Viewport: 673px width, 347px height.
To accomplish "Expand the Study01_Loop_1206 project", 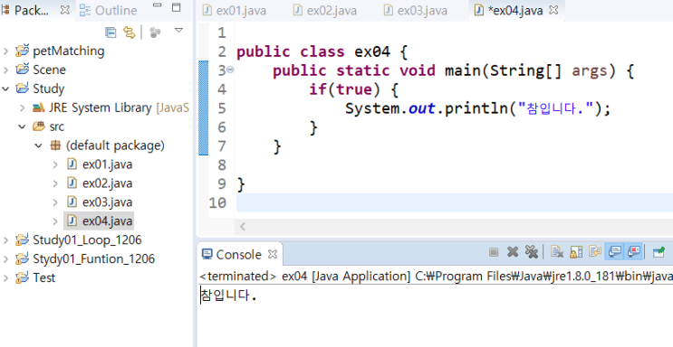I will (x=5, y=239).
